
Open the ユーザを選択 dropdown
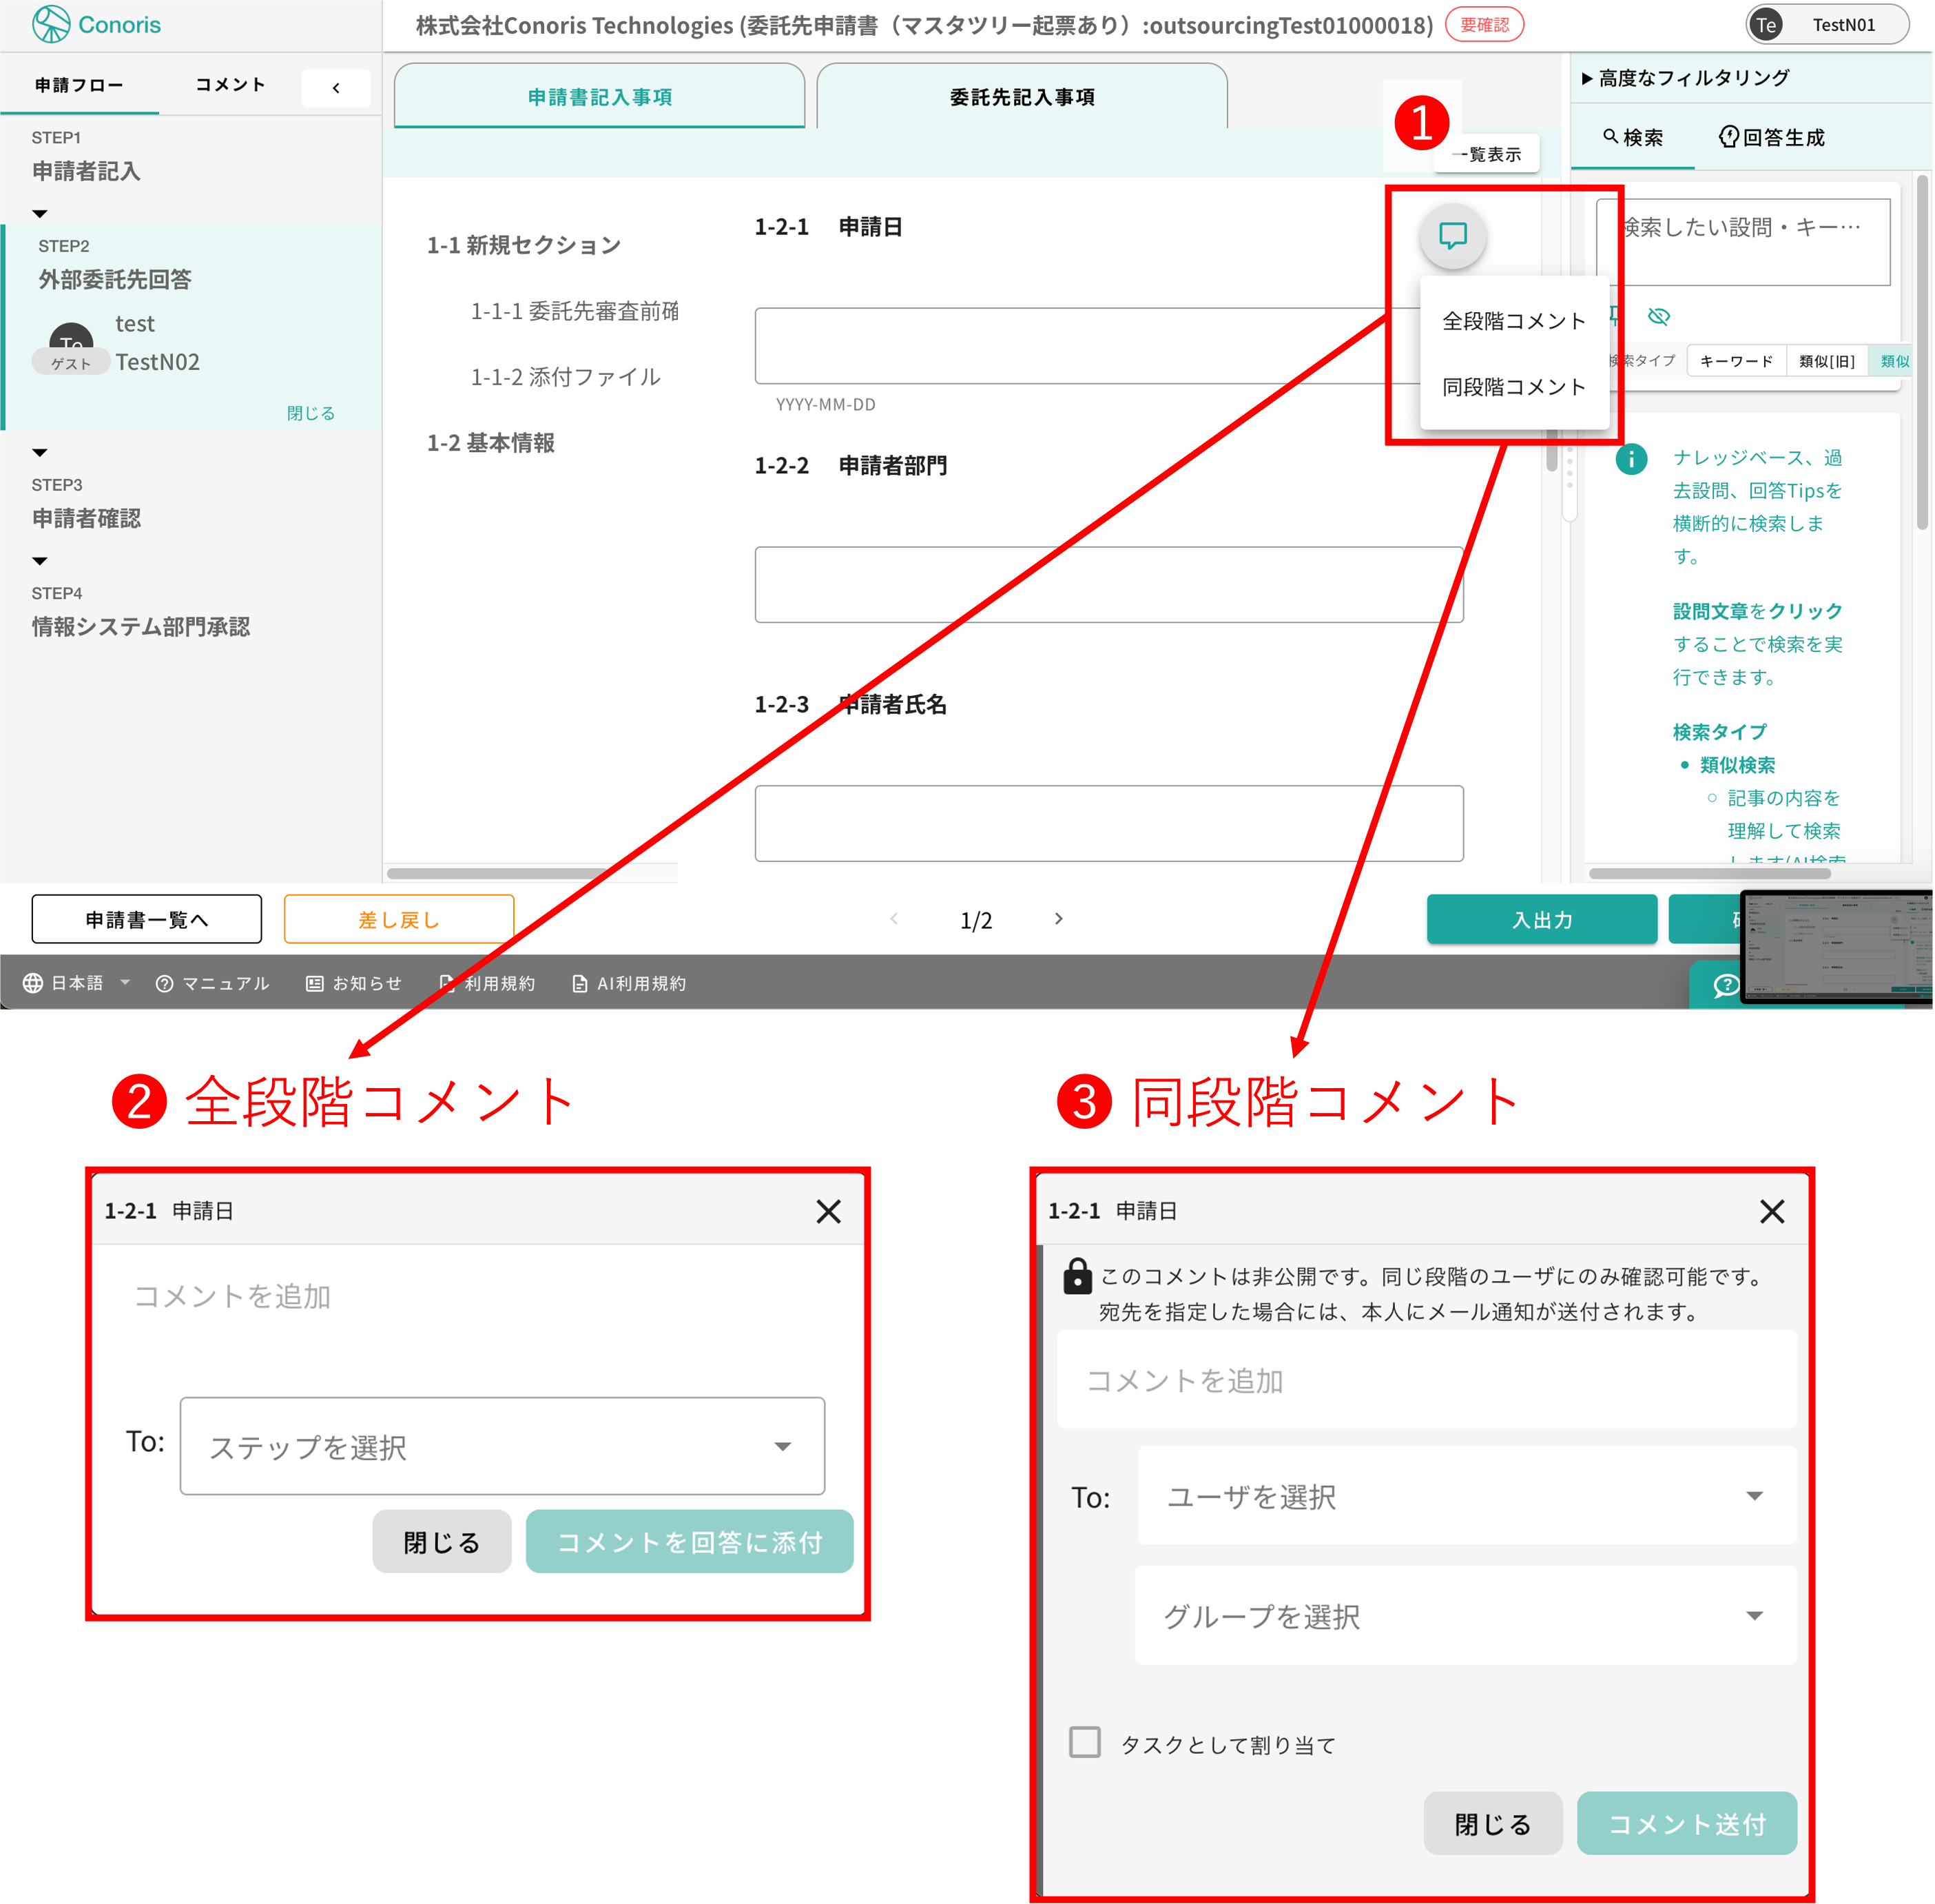(x=1467, y=1496)
